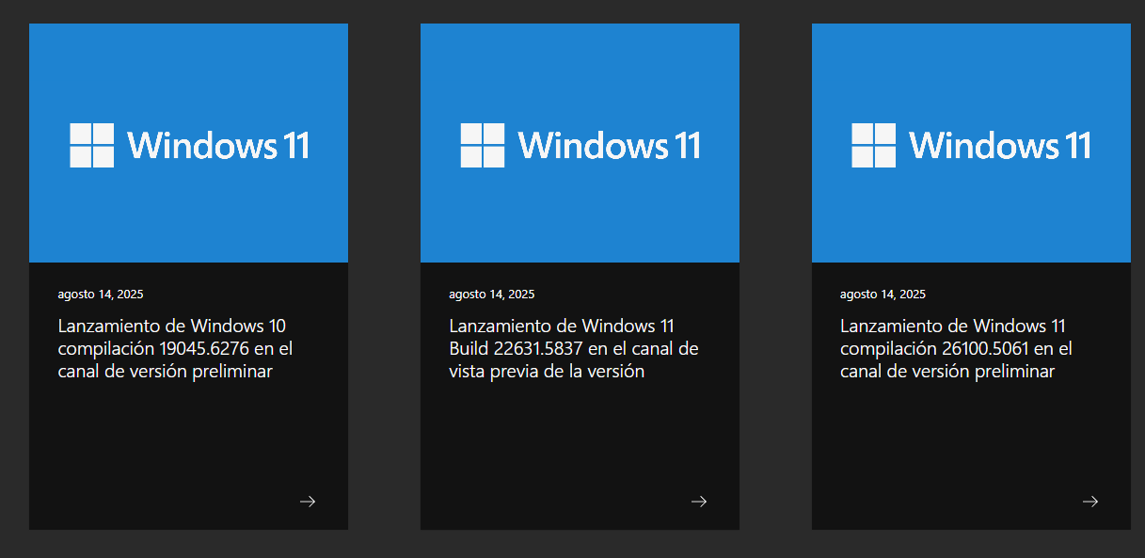Click the arrow on the Build 22631.5837 card
This screenshot has width=1145, height=558.
[699, 502]
